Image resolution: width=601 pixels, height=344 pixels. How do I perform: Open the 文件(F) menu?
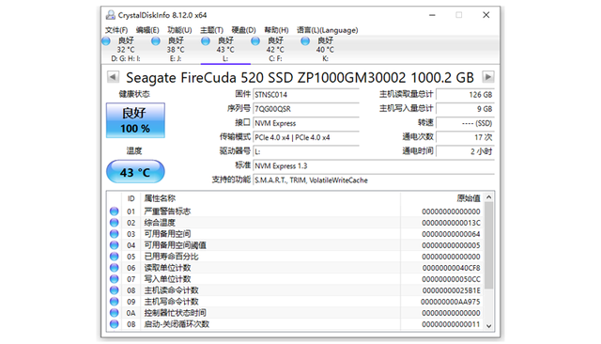[x=116, y=30]
